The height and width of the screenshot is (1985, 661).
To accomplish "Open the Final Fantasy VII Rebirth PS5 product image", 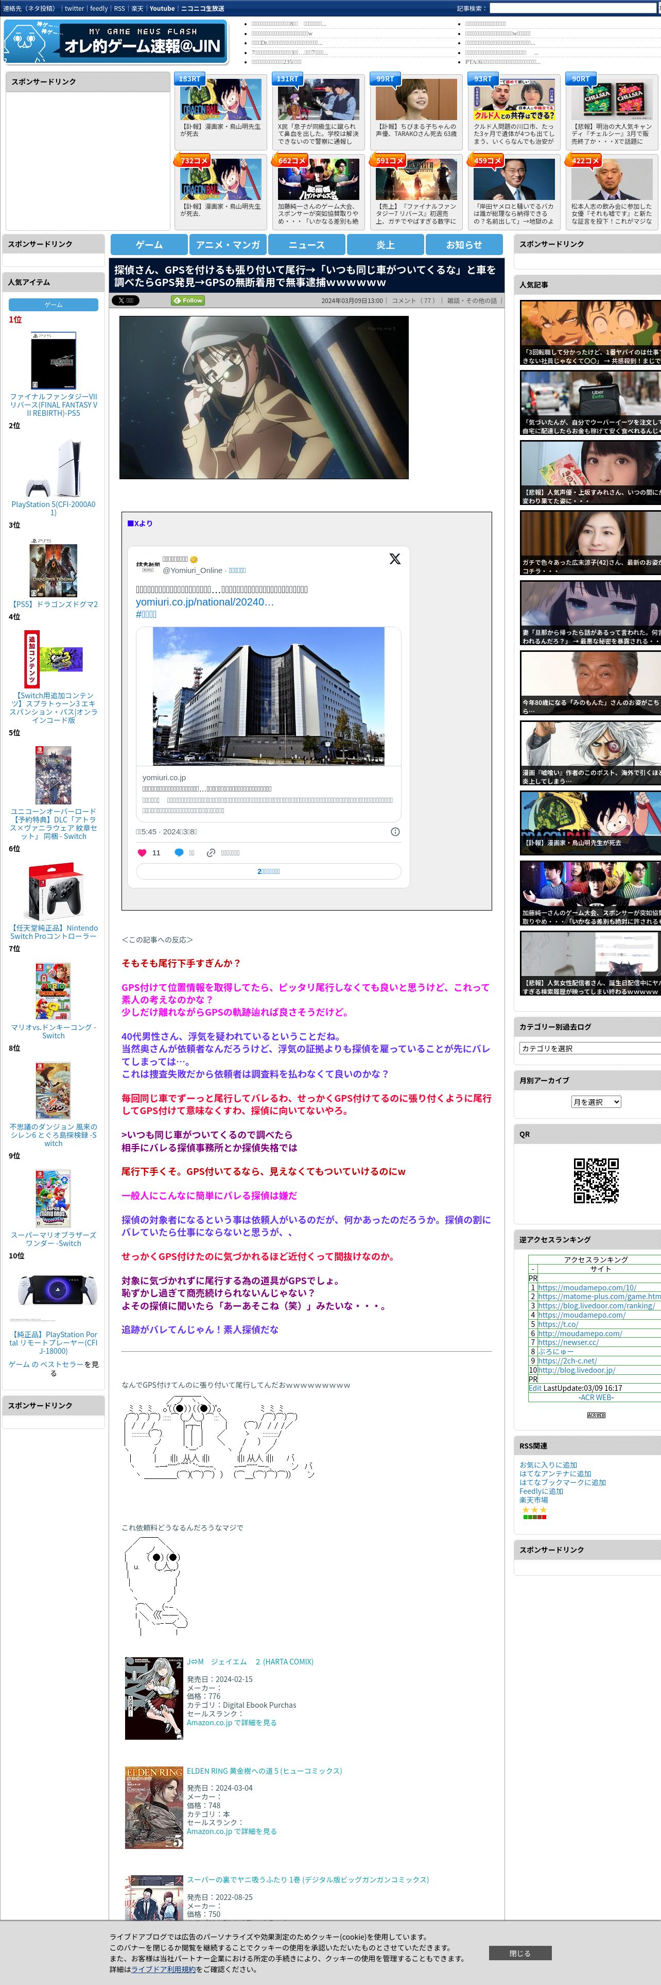I will tap(53, 361).
